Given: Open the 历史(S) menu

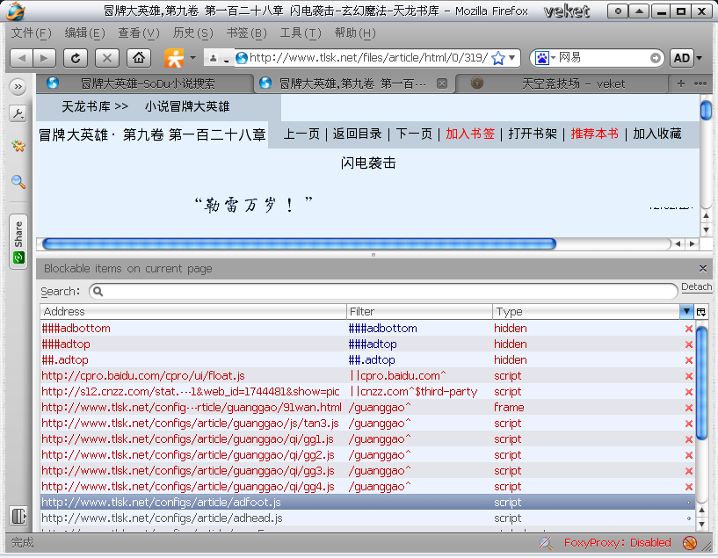Looking at the screenshot, I should (192, 33).
